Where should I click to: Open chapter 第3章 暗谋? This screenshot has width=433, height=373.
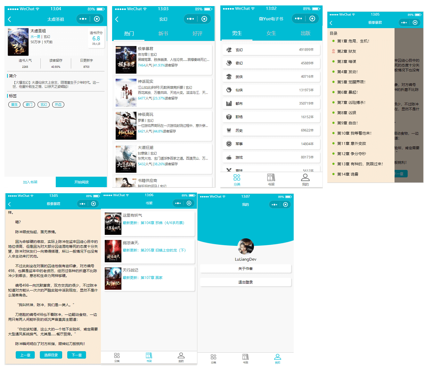347,61
